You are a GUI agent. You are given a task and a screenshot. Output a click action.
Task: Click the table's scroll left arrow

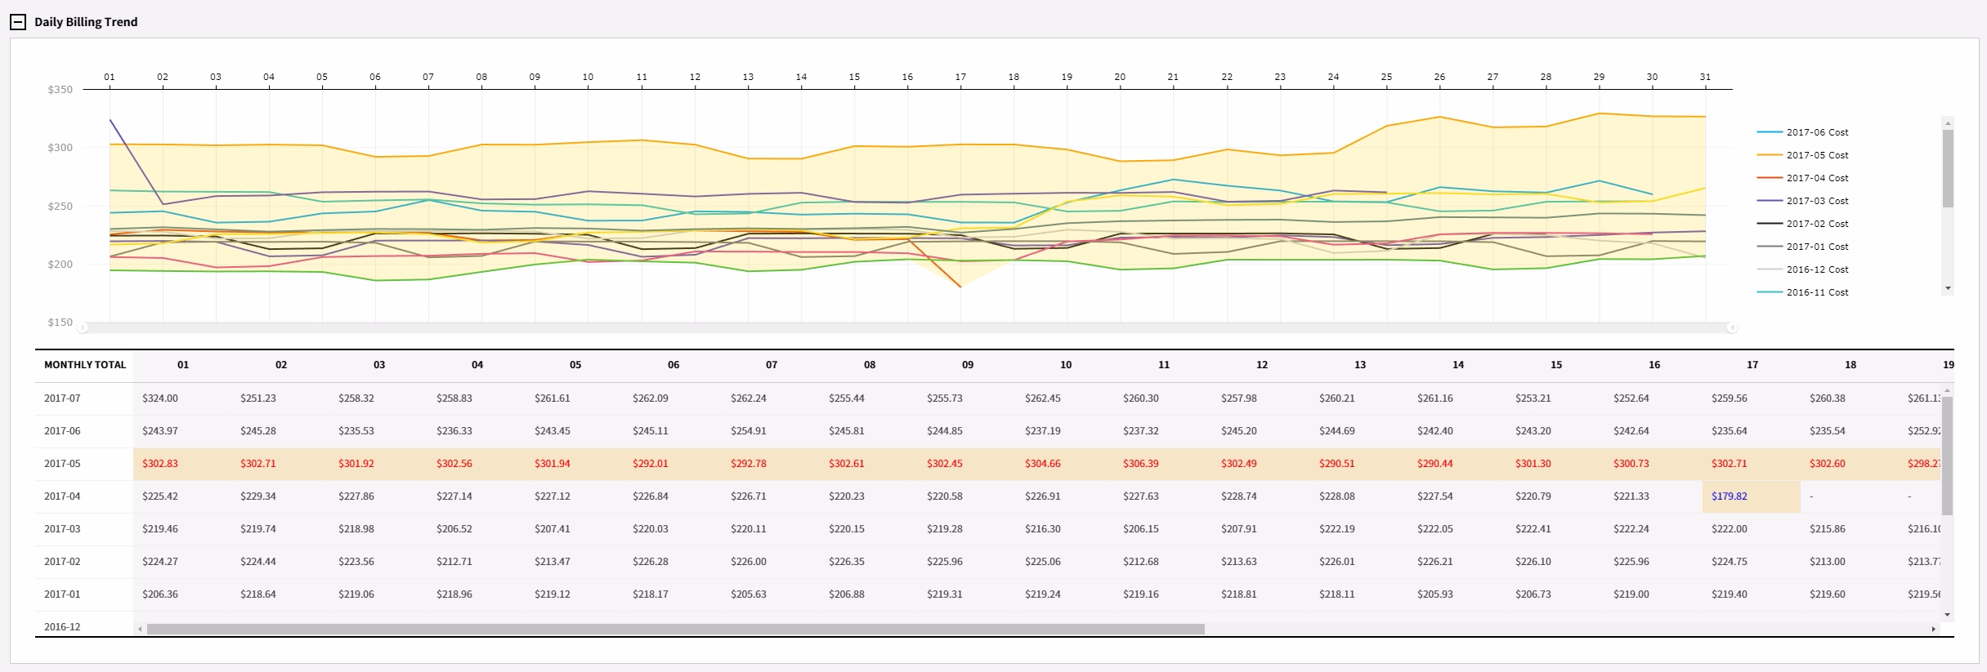coord(141,629)
